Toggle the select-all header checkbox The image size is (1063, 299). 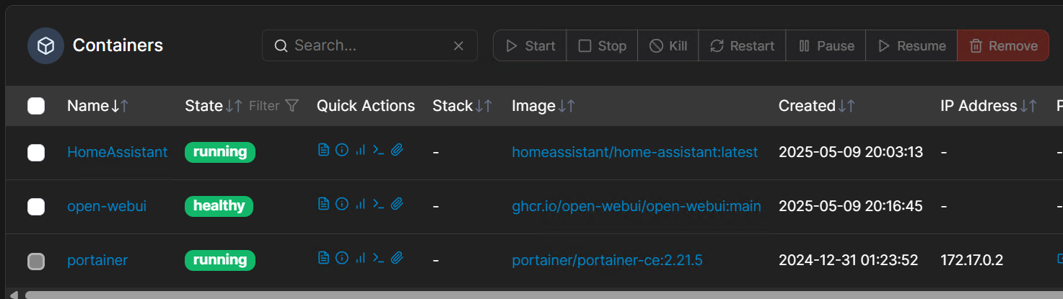pos(36,107)
